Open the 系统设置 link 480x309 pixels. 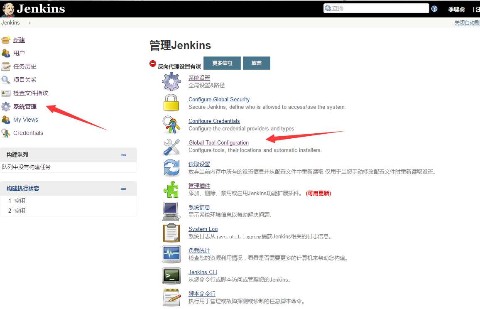[199, 78]
